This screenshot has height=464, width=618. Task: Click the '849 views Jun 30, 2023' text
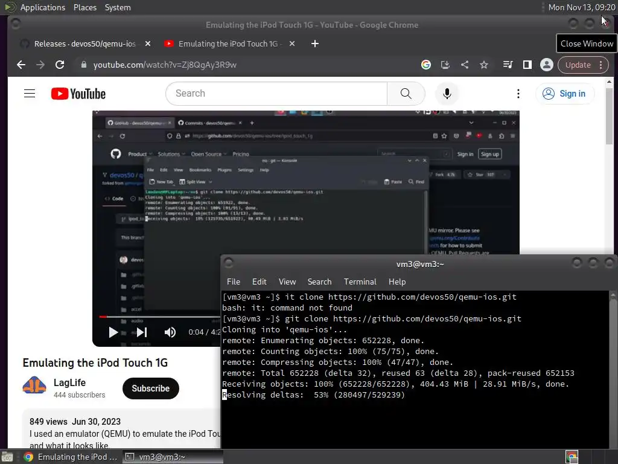point(75,421)
